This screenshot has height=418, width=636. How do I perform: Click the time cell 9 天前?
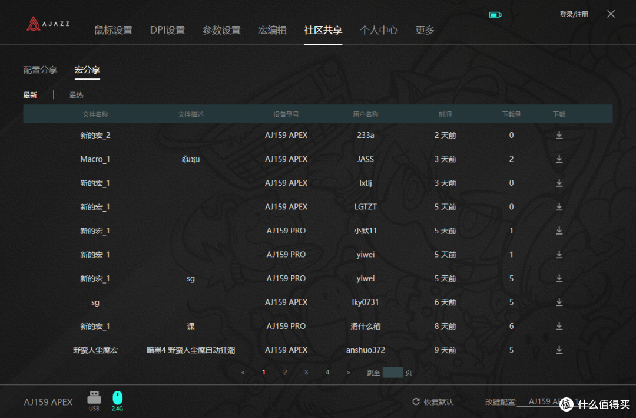(x=445, y=350)
